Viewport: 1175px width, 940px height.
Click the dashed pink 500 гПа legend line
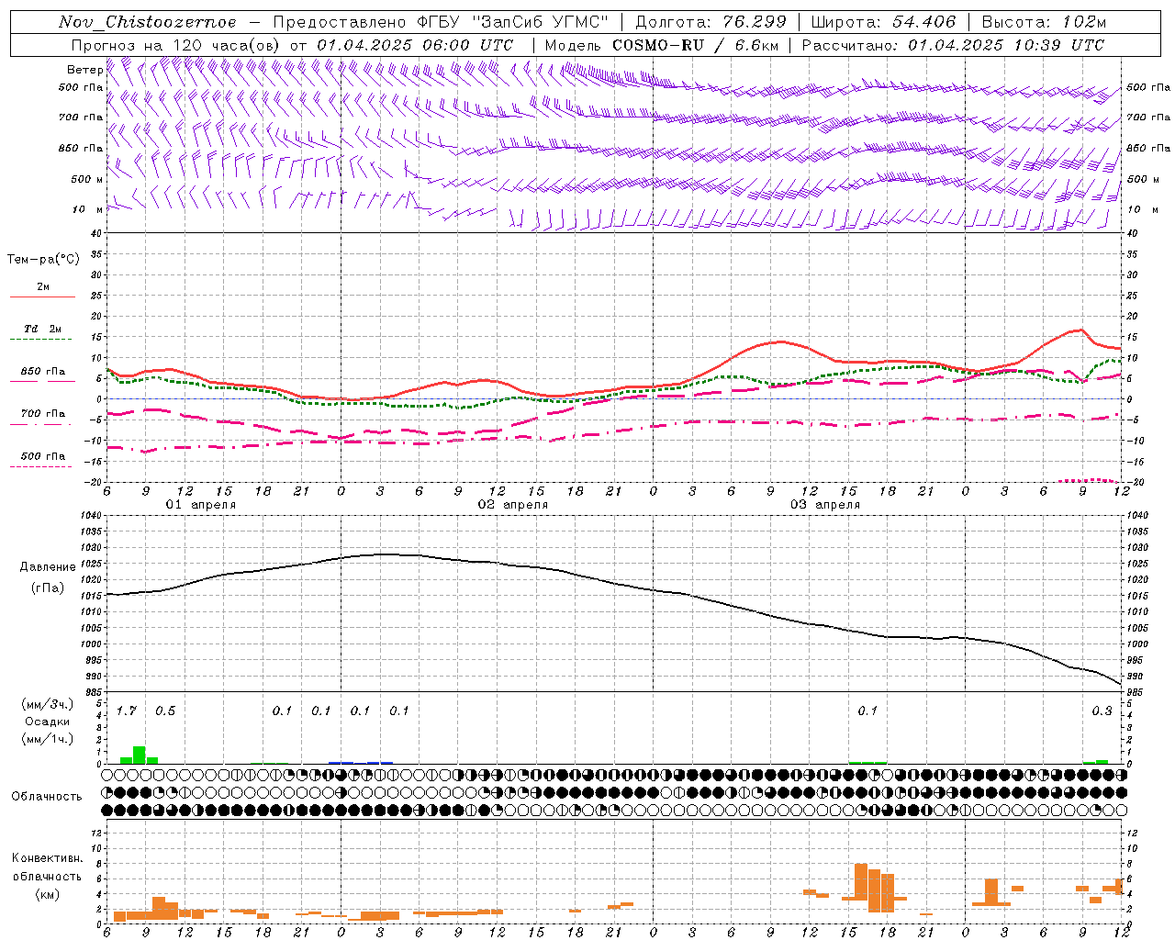41,467
